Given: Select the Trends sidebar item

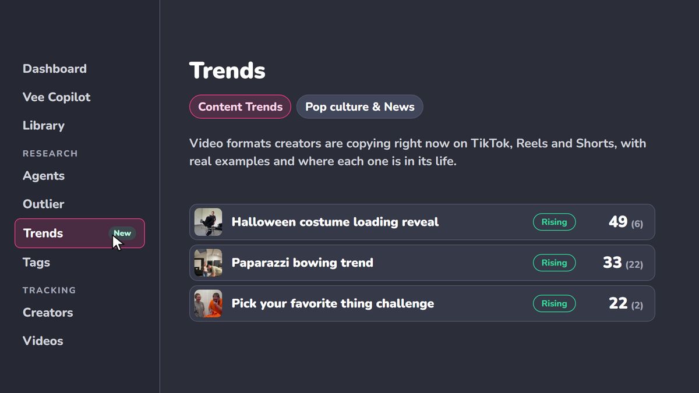Looking at the screenshot, I should click(80, 233).
